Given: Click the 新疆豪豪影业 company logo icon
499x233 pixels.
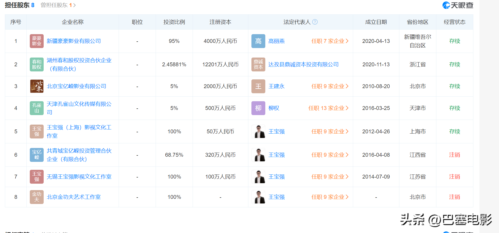Looking at the screenshot, I should click(37, 41).
